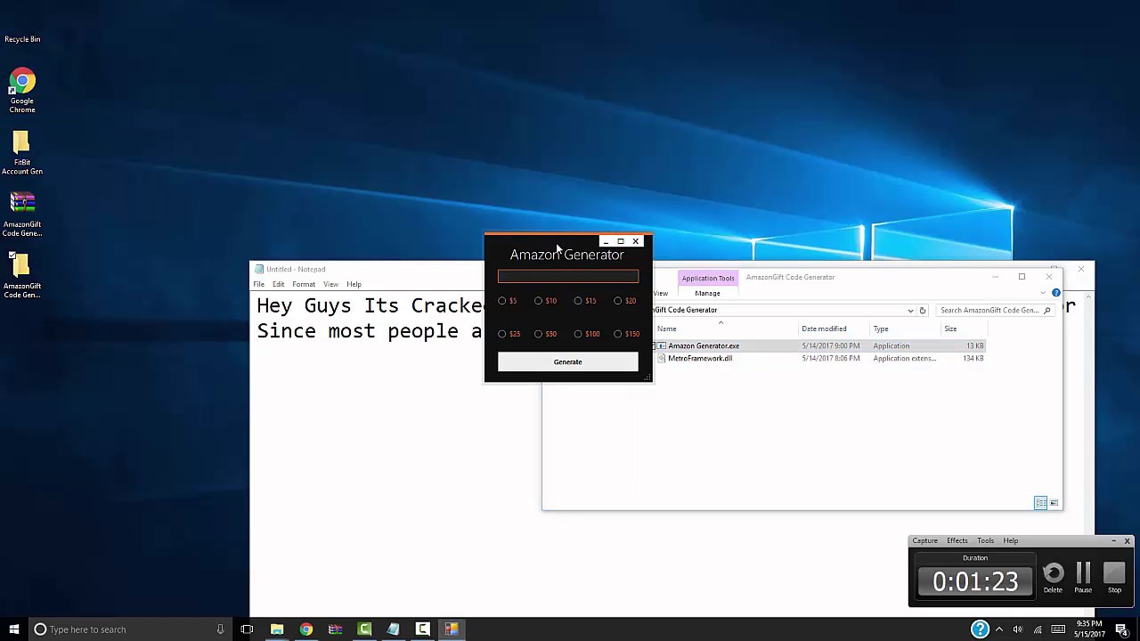
Task: Expand the address bar history dropdown
Action: [x=910, y=310]
